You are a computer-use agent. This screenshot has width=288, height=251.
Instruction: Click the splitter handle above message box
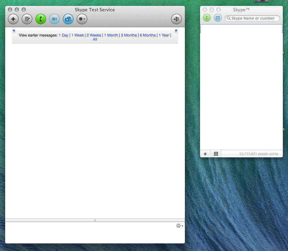(95, 220)
